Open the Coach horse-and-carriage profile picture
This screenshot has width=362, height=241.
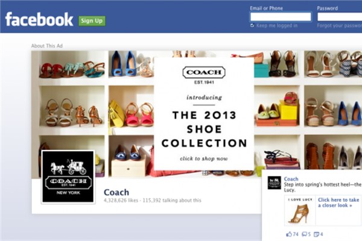pos(68,177)
